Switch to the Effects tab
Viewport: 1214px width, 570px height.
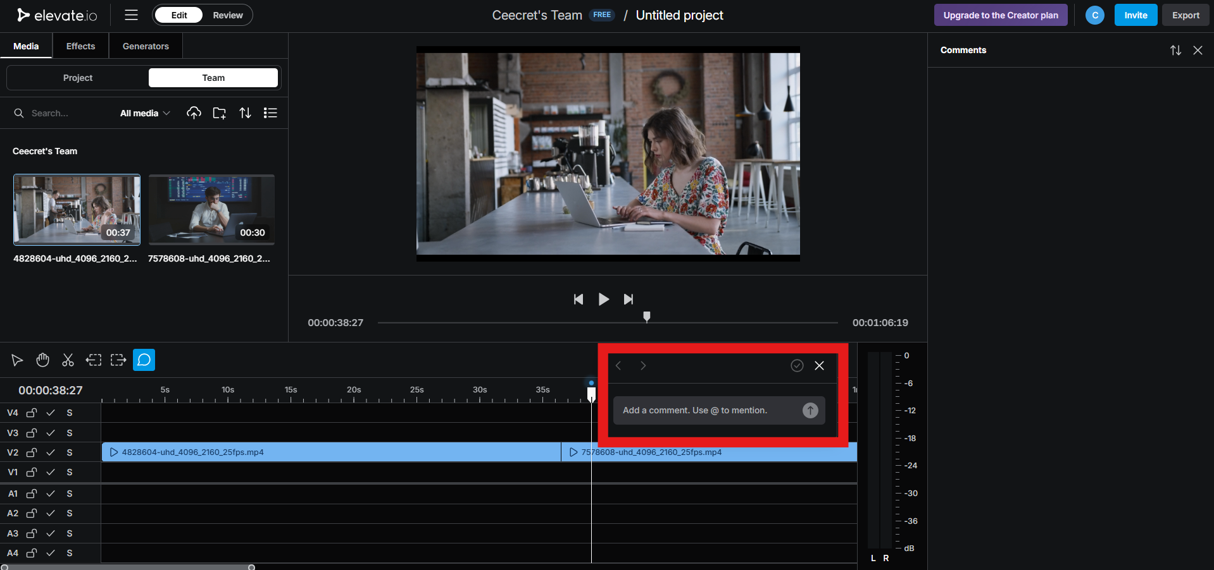coord(80,45)
